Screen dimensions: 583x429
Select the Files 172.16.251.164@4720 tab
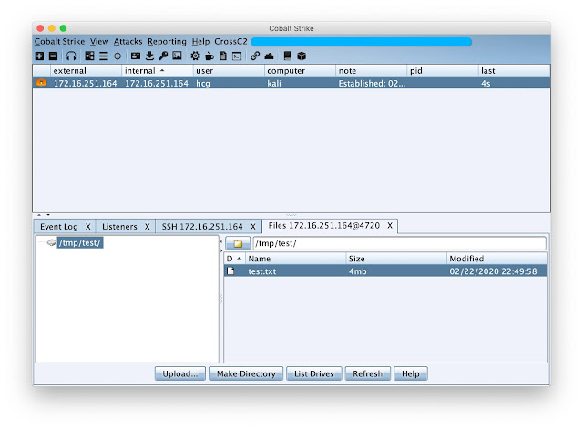324,226
